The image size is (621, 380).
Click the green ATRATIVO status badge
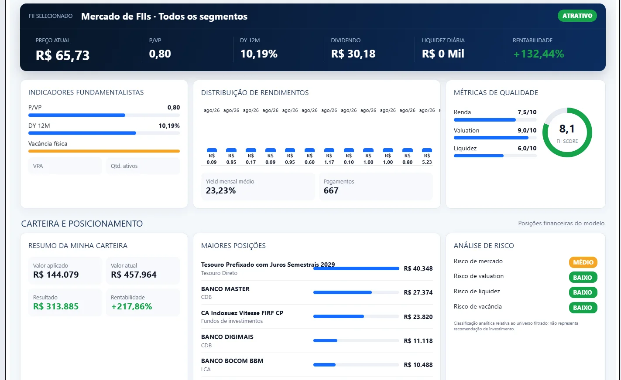(577, 16)
